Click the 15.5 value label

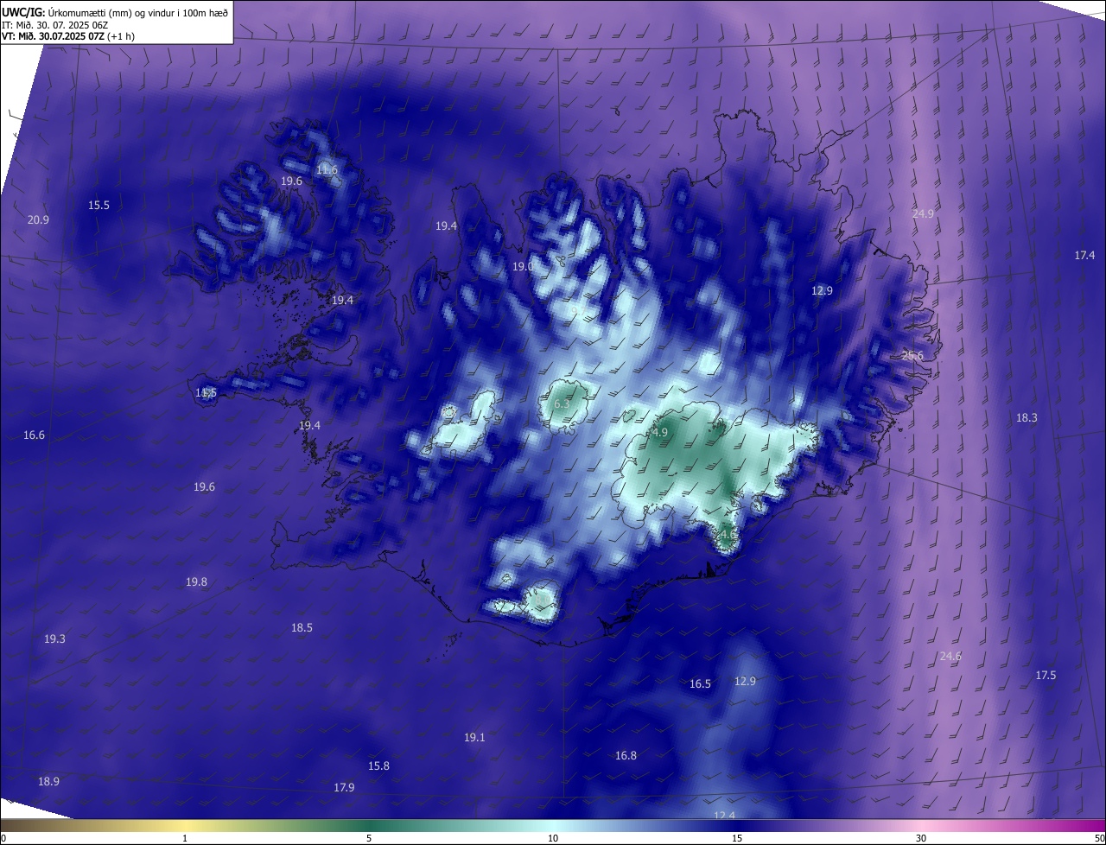(99, 206)
